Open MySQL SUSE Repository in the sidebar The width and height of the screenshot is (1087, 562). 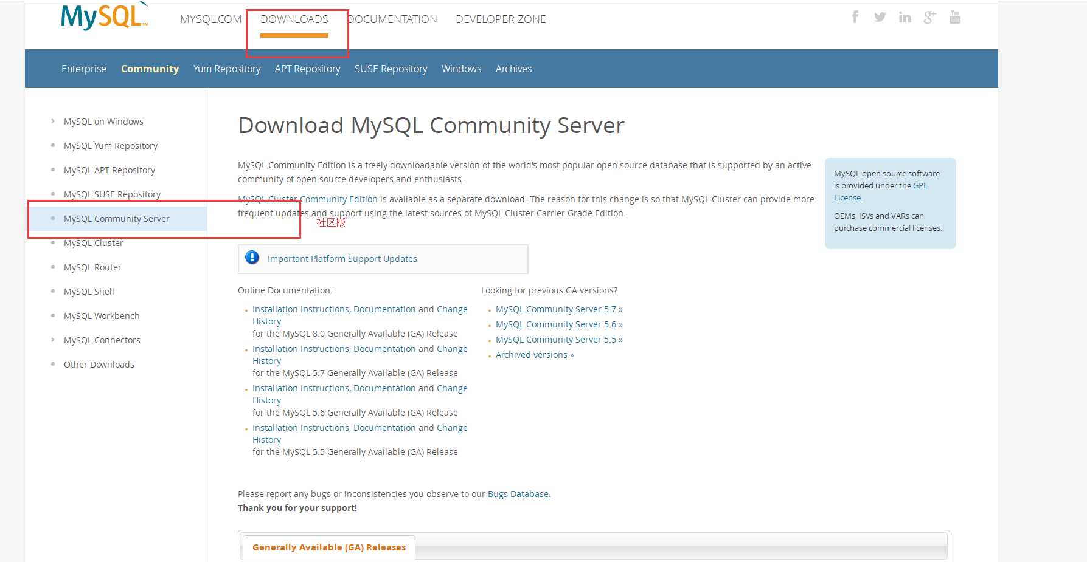pyautogui.click(x=112, y=194)
